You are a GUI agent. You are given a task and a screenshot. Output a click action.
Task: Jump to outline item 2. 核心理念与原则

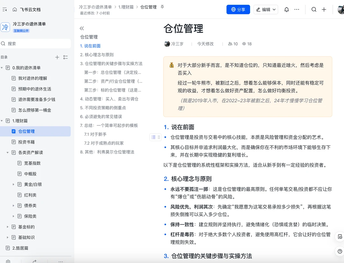pyautogui.click(x=97, y=55)
